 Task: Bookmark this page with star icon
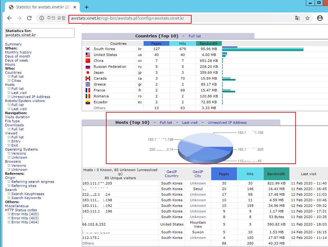coord(307,18)
